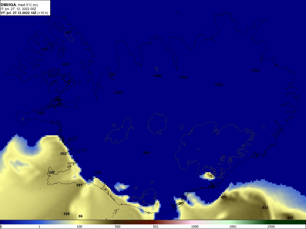Click the map value -1235

click(118, 93)
